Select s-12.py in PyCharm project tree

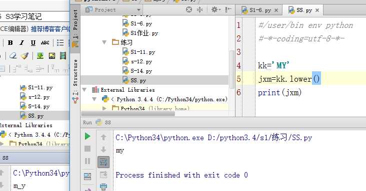coord(137,61)
